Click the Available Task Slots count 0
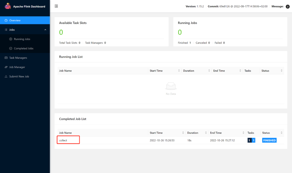 click(61, 32)
